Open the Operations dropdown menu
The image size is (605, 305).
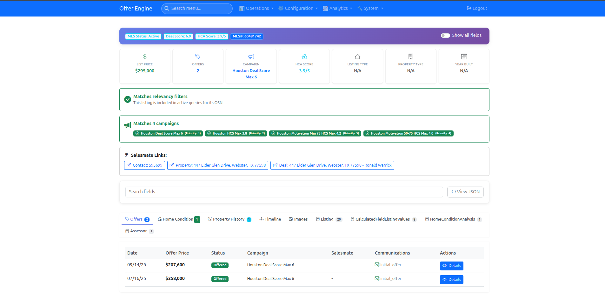point(256,8)
